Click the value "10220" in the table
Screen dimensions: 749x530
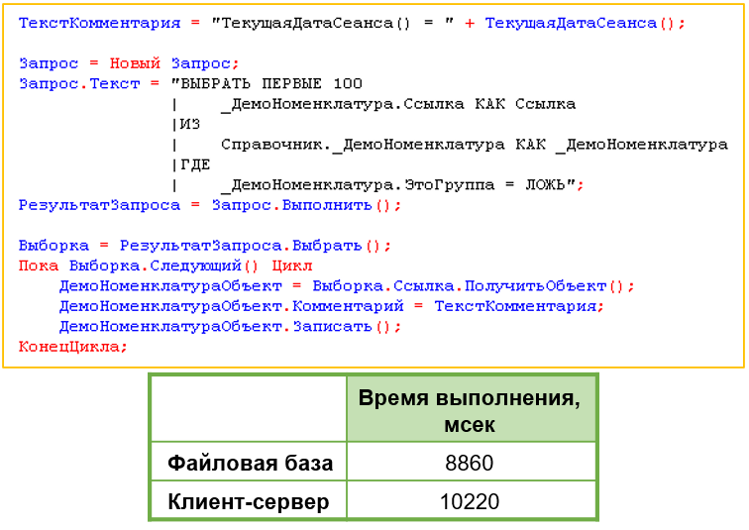point(471,501)
